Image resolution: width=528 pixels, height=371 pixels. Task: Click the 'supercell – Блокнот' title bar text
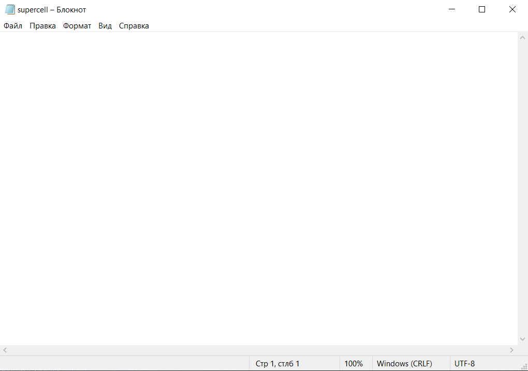tap(52, 9)
